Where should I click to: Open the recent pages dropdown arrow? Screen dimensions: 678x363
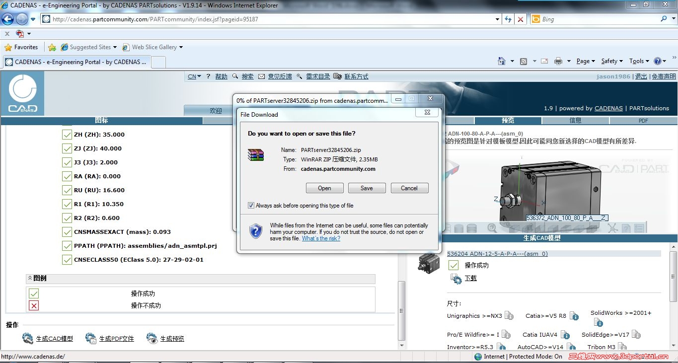click(x=33, y=19)
